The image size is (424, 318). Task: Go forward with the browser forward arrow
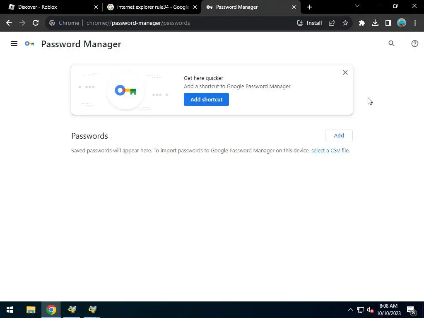point(22,23)
